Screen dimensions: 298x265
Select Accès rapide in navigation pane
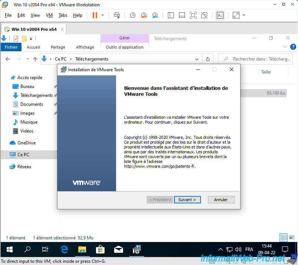point(30,78)
